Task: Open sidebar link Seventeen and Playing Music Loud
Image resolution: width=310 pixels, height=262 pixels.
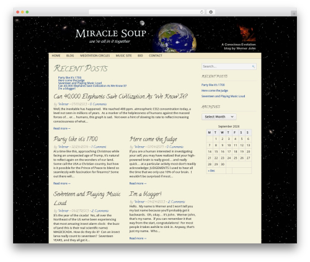Action: (x=223, y=96)
